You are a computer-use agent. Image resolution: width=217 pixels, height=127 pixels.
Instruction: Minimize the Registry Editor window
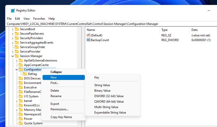click(x=209, y=10)
